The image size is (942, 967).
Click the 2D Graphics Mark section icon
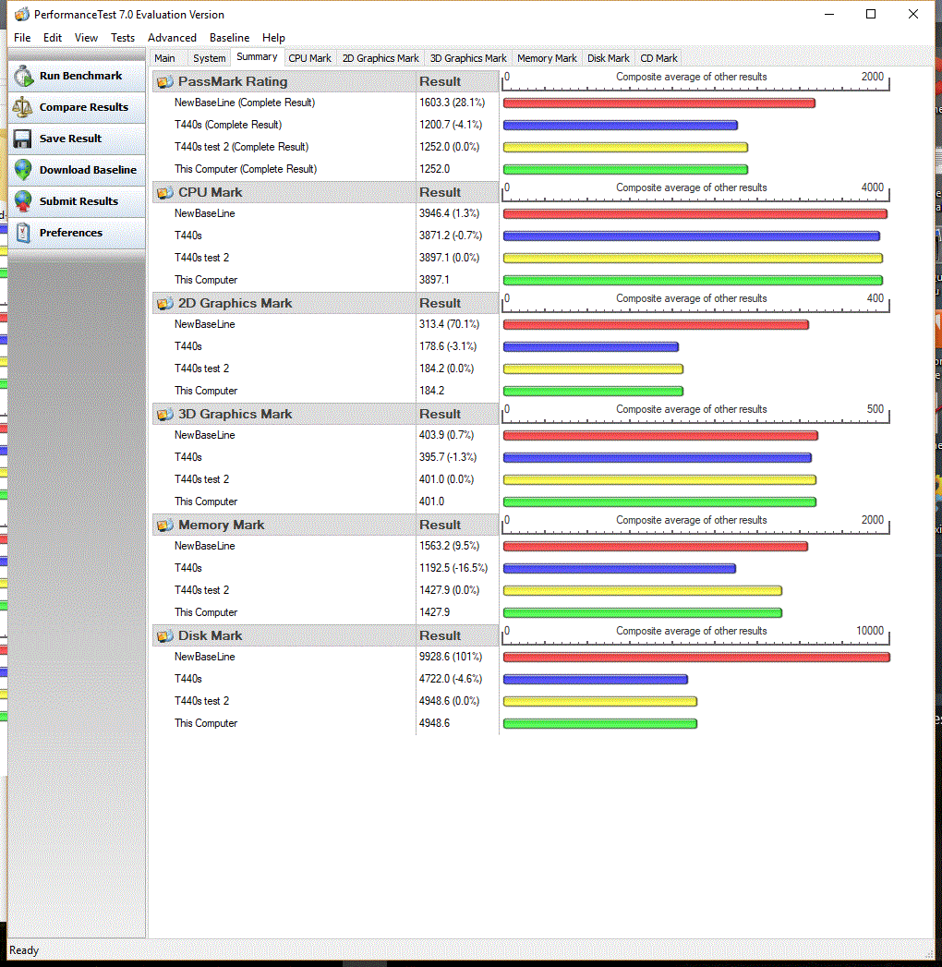(x=164, y=304)
